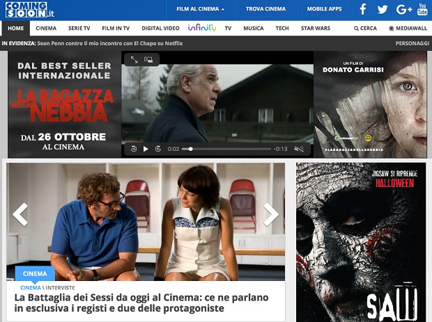Click the Google+ icon in header
Screen dimensions: 432x322
403,10
